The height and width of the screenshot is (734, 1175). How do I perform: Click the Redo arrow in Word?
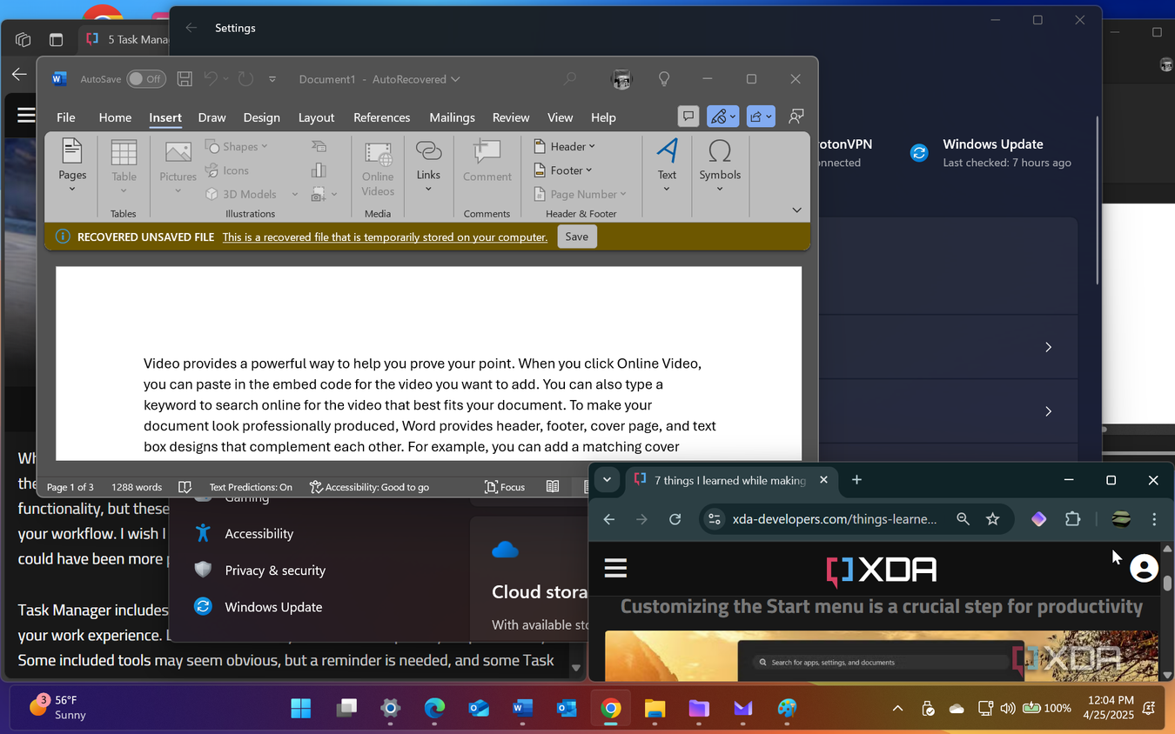(x=245, y=79)
